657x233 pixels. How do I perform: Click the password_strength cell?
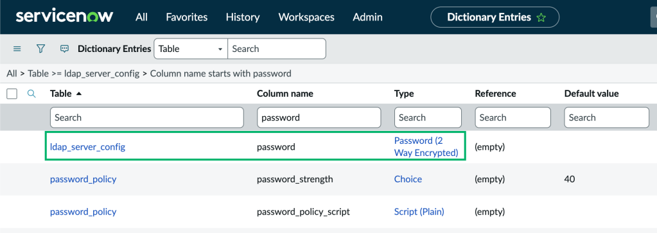(x=295, y=179)
